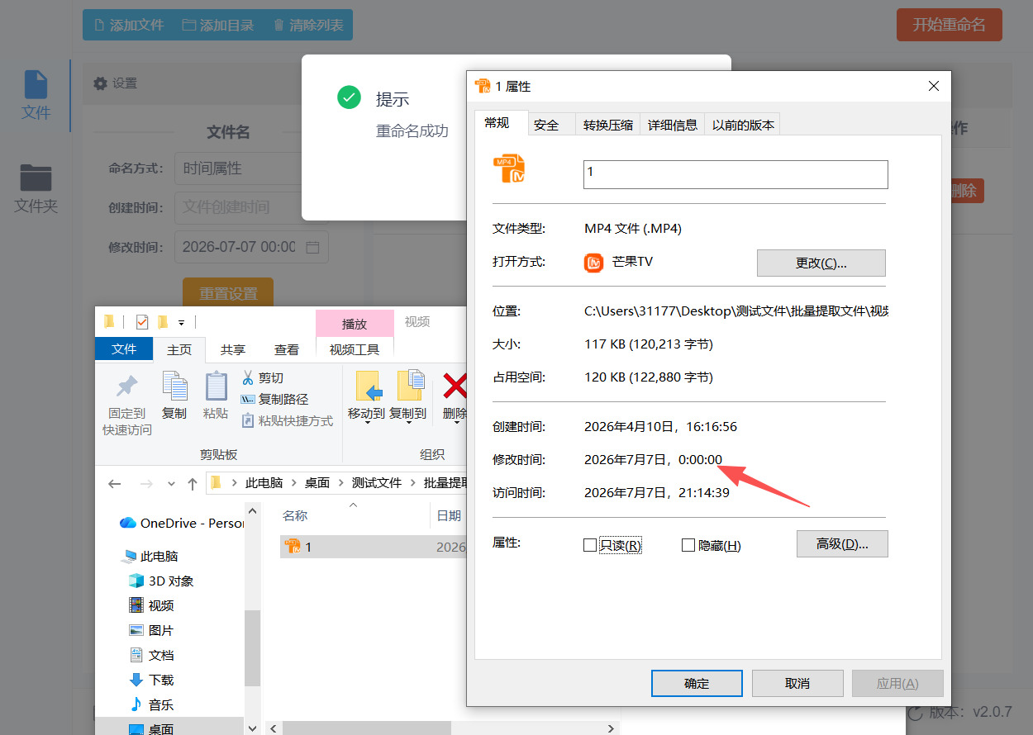Open the calendar icon in 修改时间 field

pos(312,247)
